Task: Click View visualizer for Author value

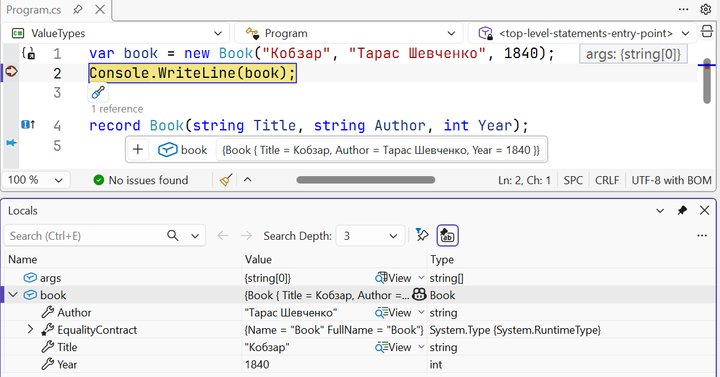Action: [x=393, y=313]
